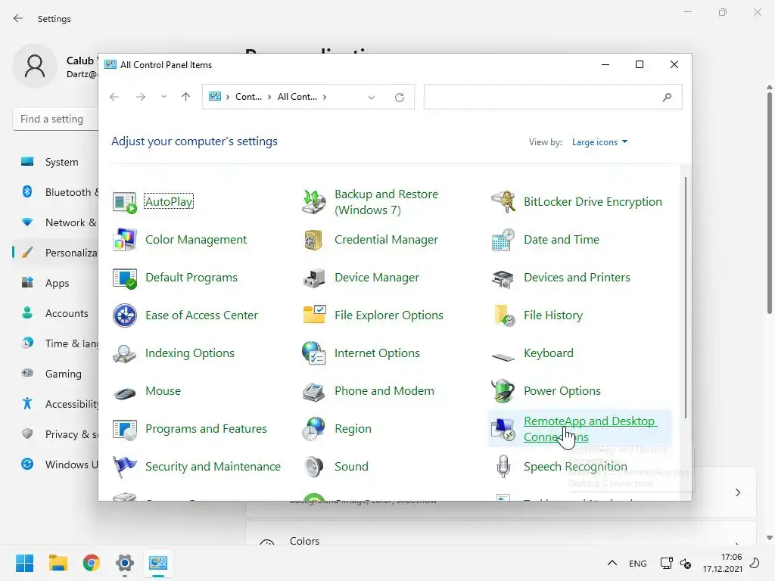Expand the address bar history dropdown
775x581 pixels.
click(371, 98)
